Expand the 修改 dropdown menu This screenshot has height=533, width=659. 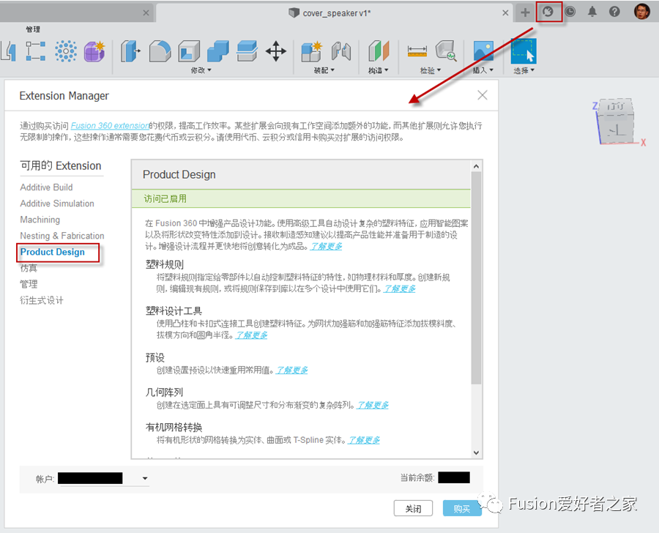click(x=201, y=70)
